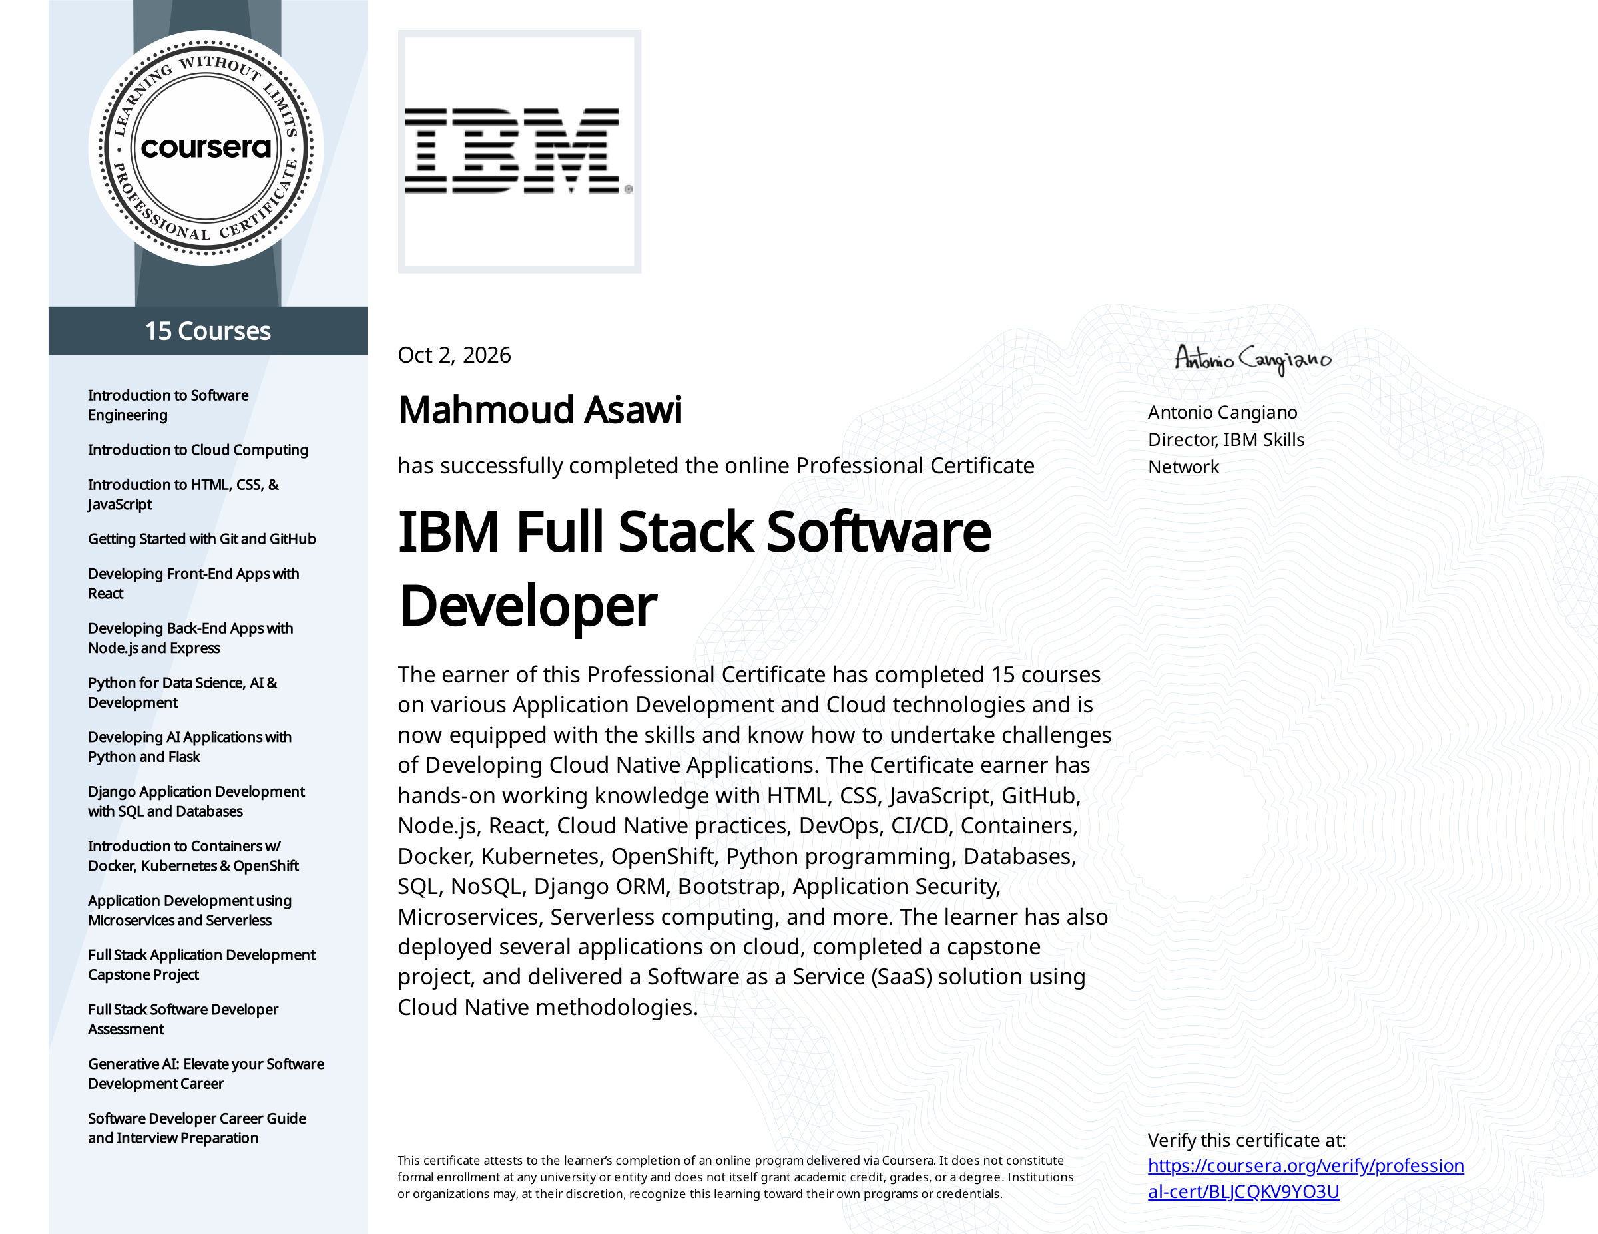The image size is (1598, 1234).
Task: Select 'Introduction to Software Engineering' course
Action: coord(168,405)
